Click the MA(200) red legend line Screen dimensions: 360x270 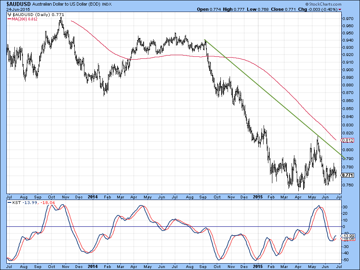point(9,18)
